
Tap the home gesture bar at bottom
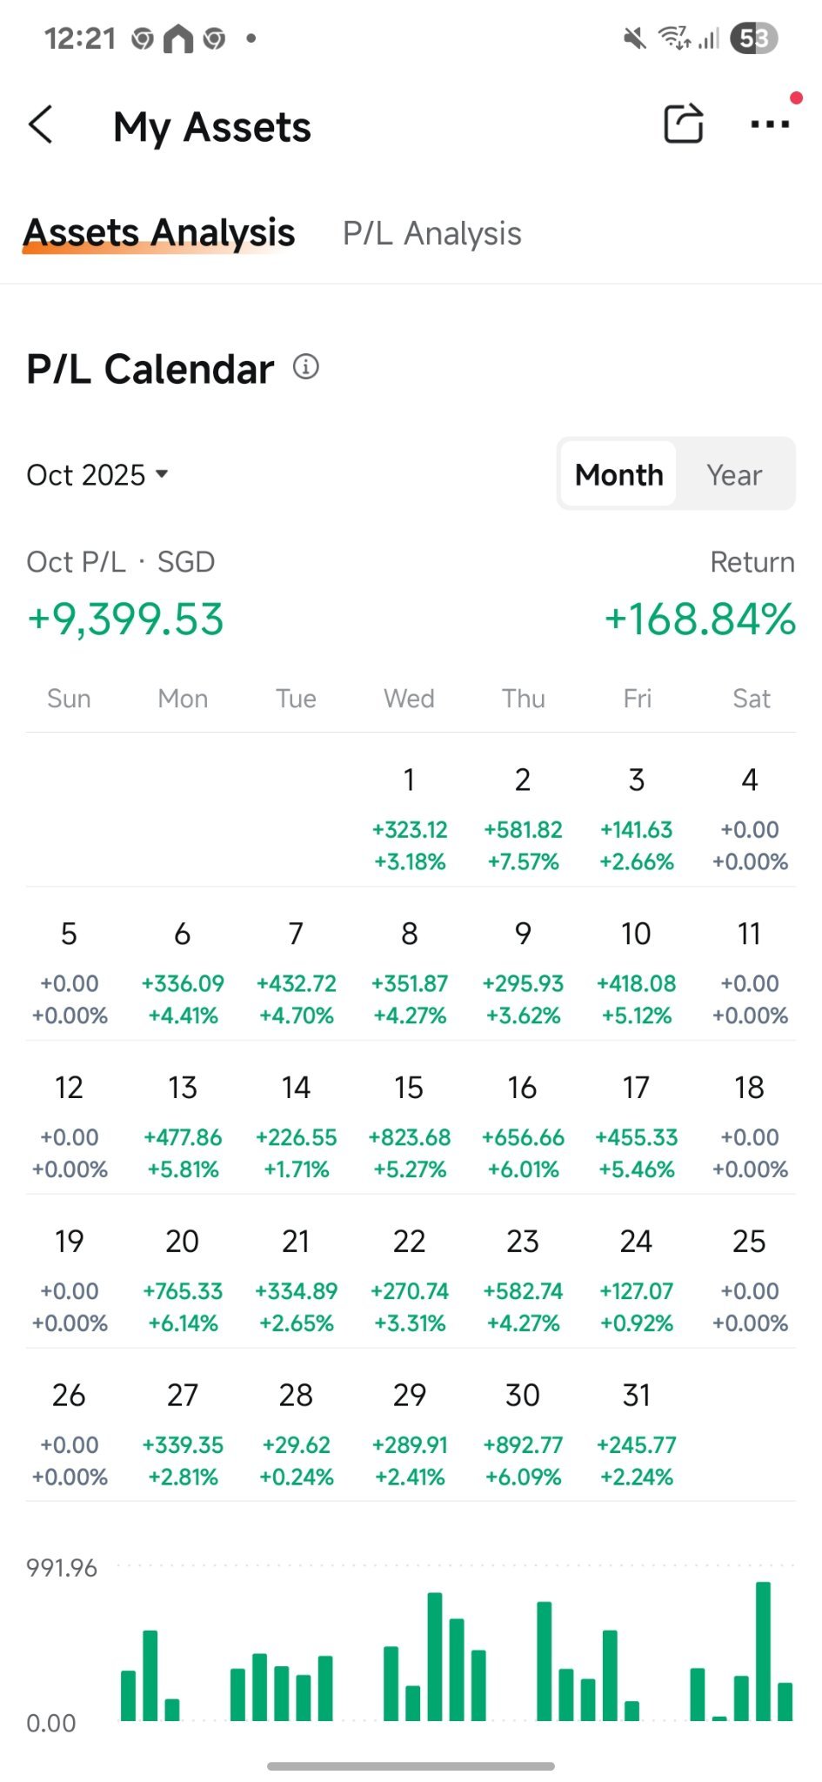411,1765
